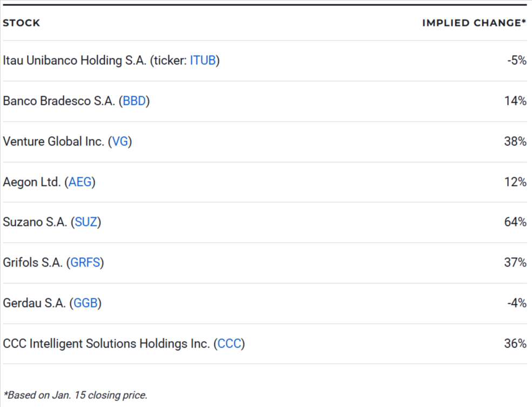
Task: Select the text Aegon Ltd.
Action: coord(32,182)
